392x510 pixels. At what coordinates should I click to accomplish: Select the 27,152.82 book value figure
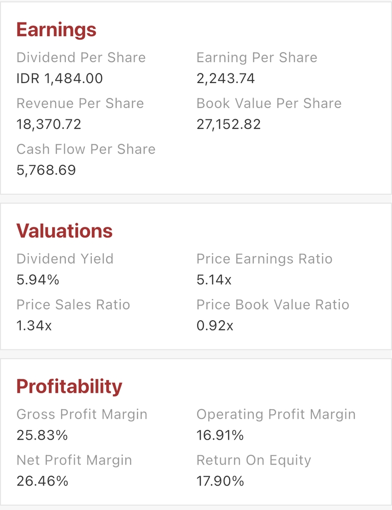229,124
